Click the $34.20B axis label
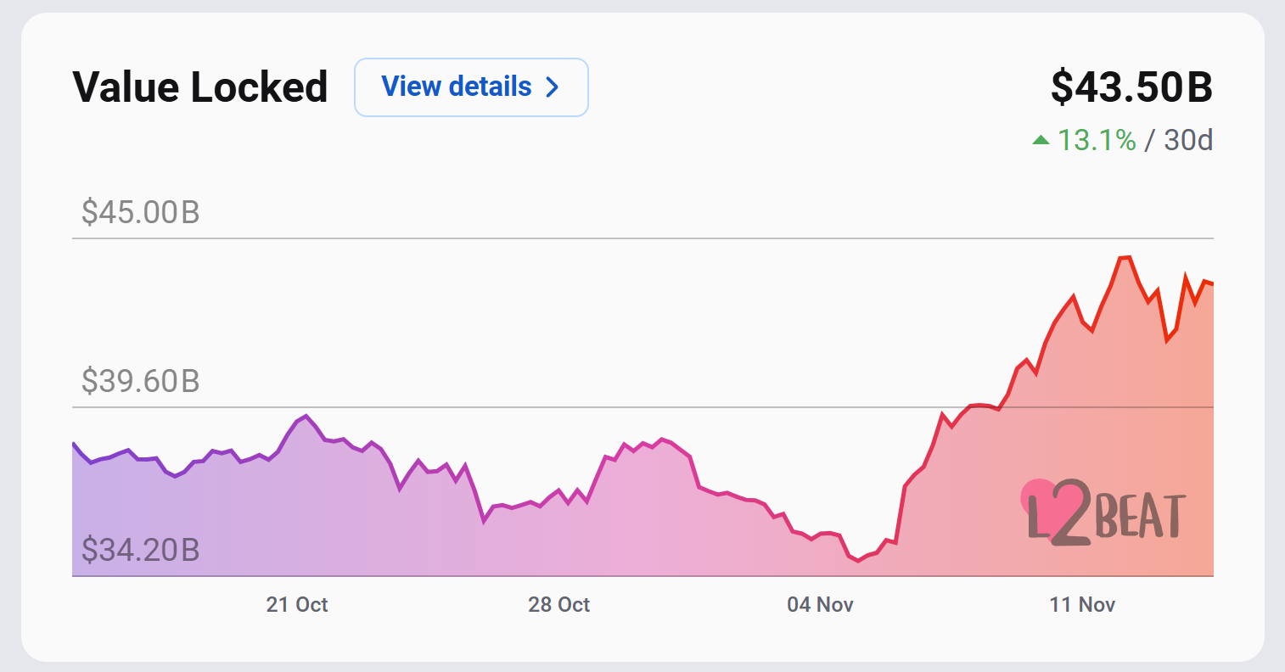The image size is (1285, 672). (141, 550)
